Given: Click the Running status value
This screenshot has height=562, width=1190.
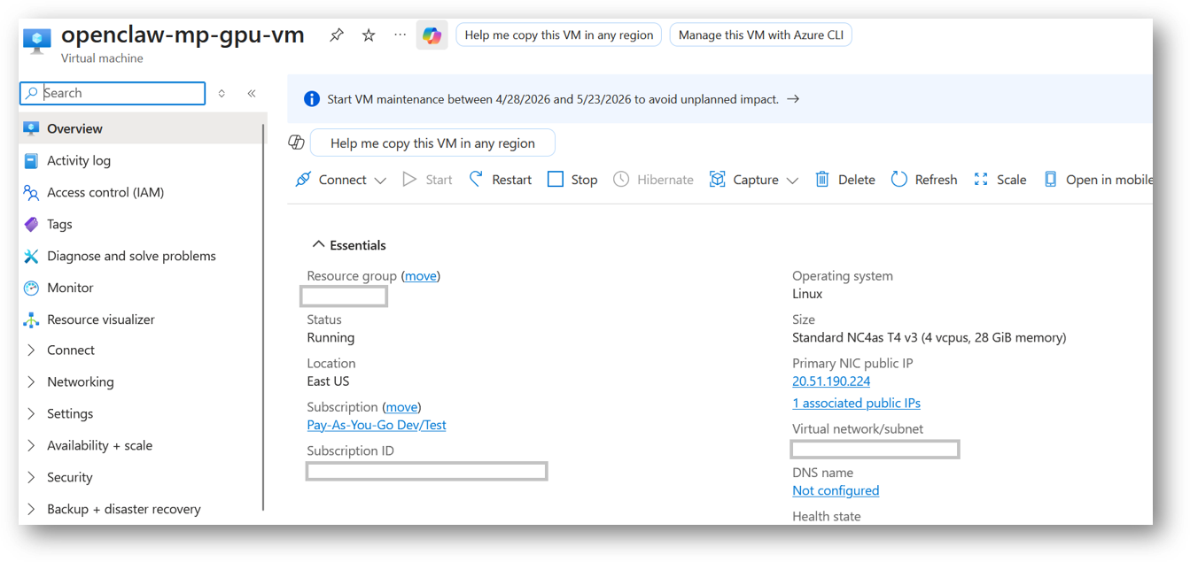Looking at the screenshot, I should point(331,337).
